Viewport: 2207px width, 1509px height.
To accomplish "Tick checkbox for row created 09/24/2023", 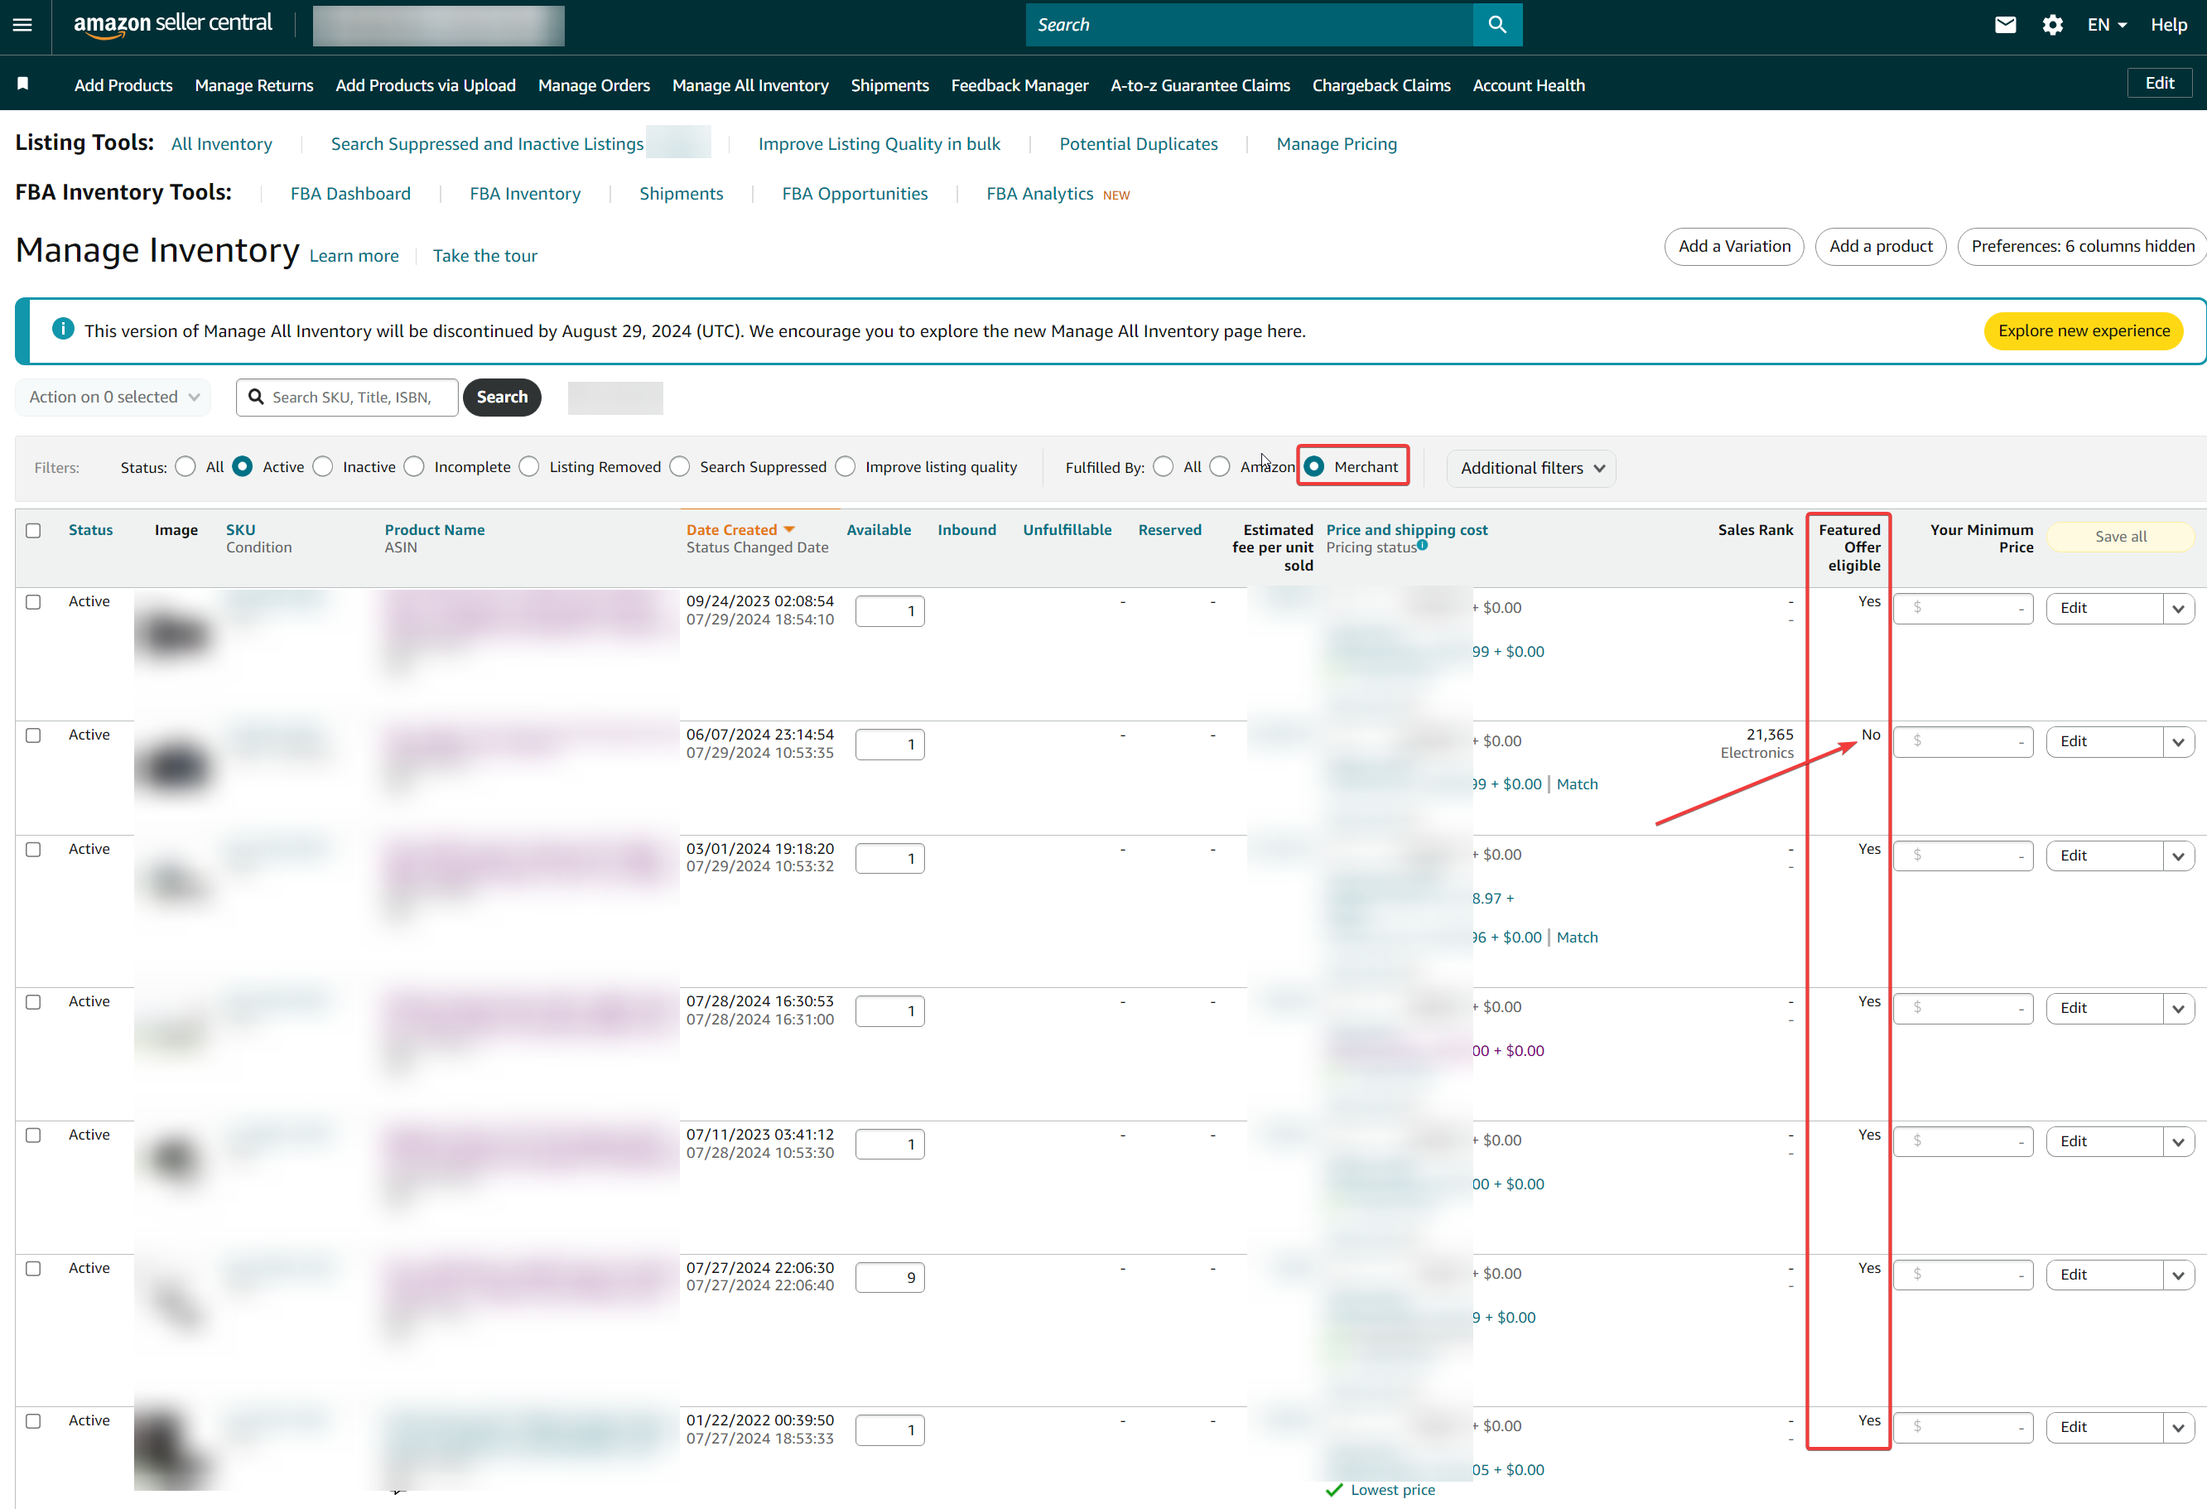I will (33, 602).
